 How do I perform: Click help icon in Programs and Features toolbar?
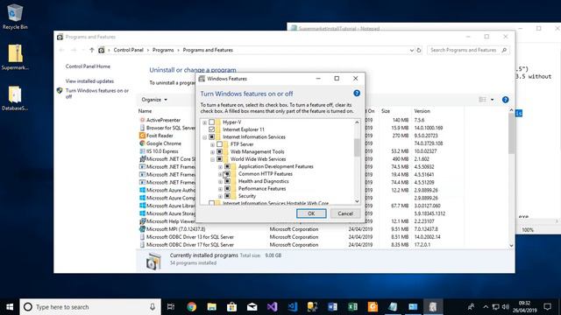click(505, 100)
